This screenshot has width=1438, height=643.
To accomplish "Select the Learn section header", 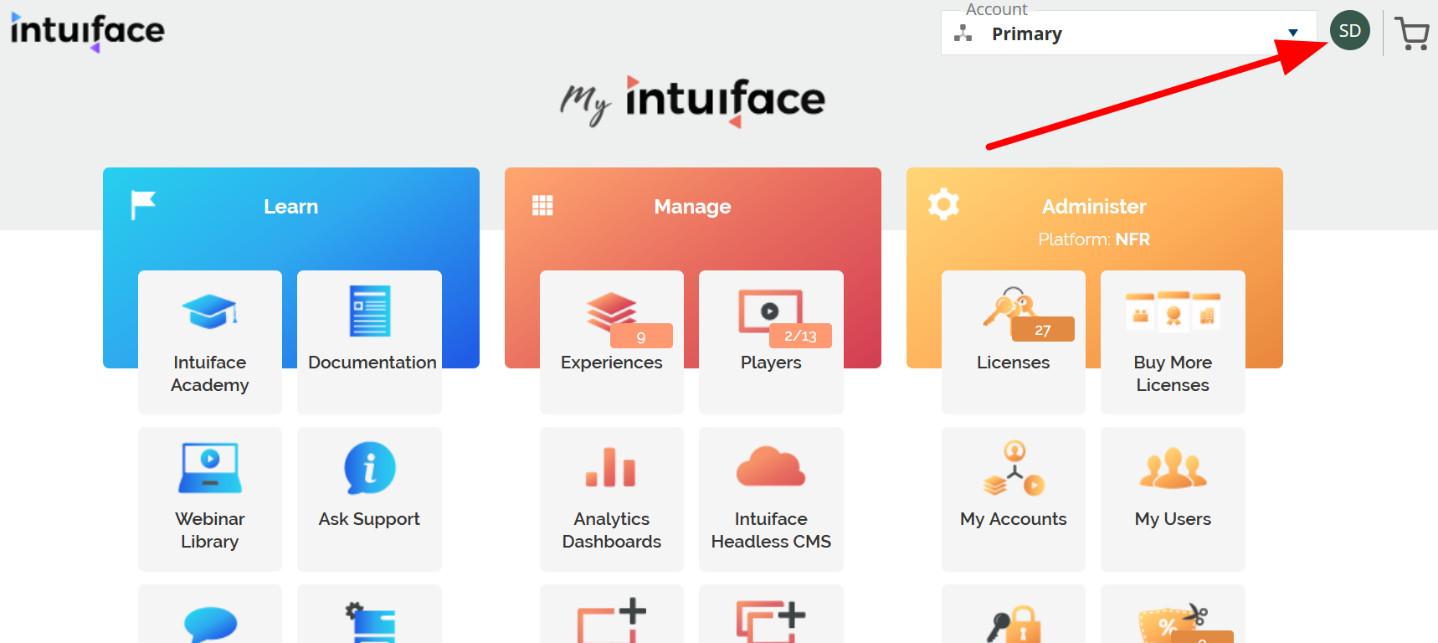I will (290, 207).
